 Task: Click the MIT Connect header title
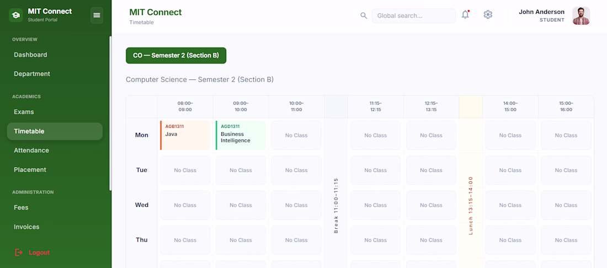[x=155, y=12]
